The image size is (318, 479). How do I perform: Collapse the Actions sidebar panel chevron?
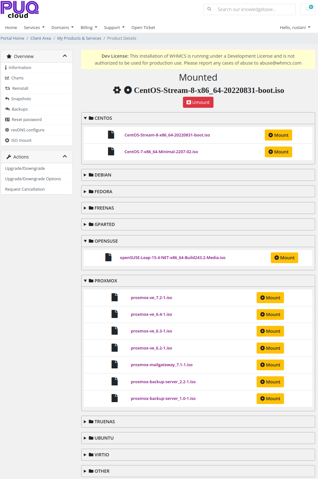[x=65, y=157]
